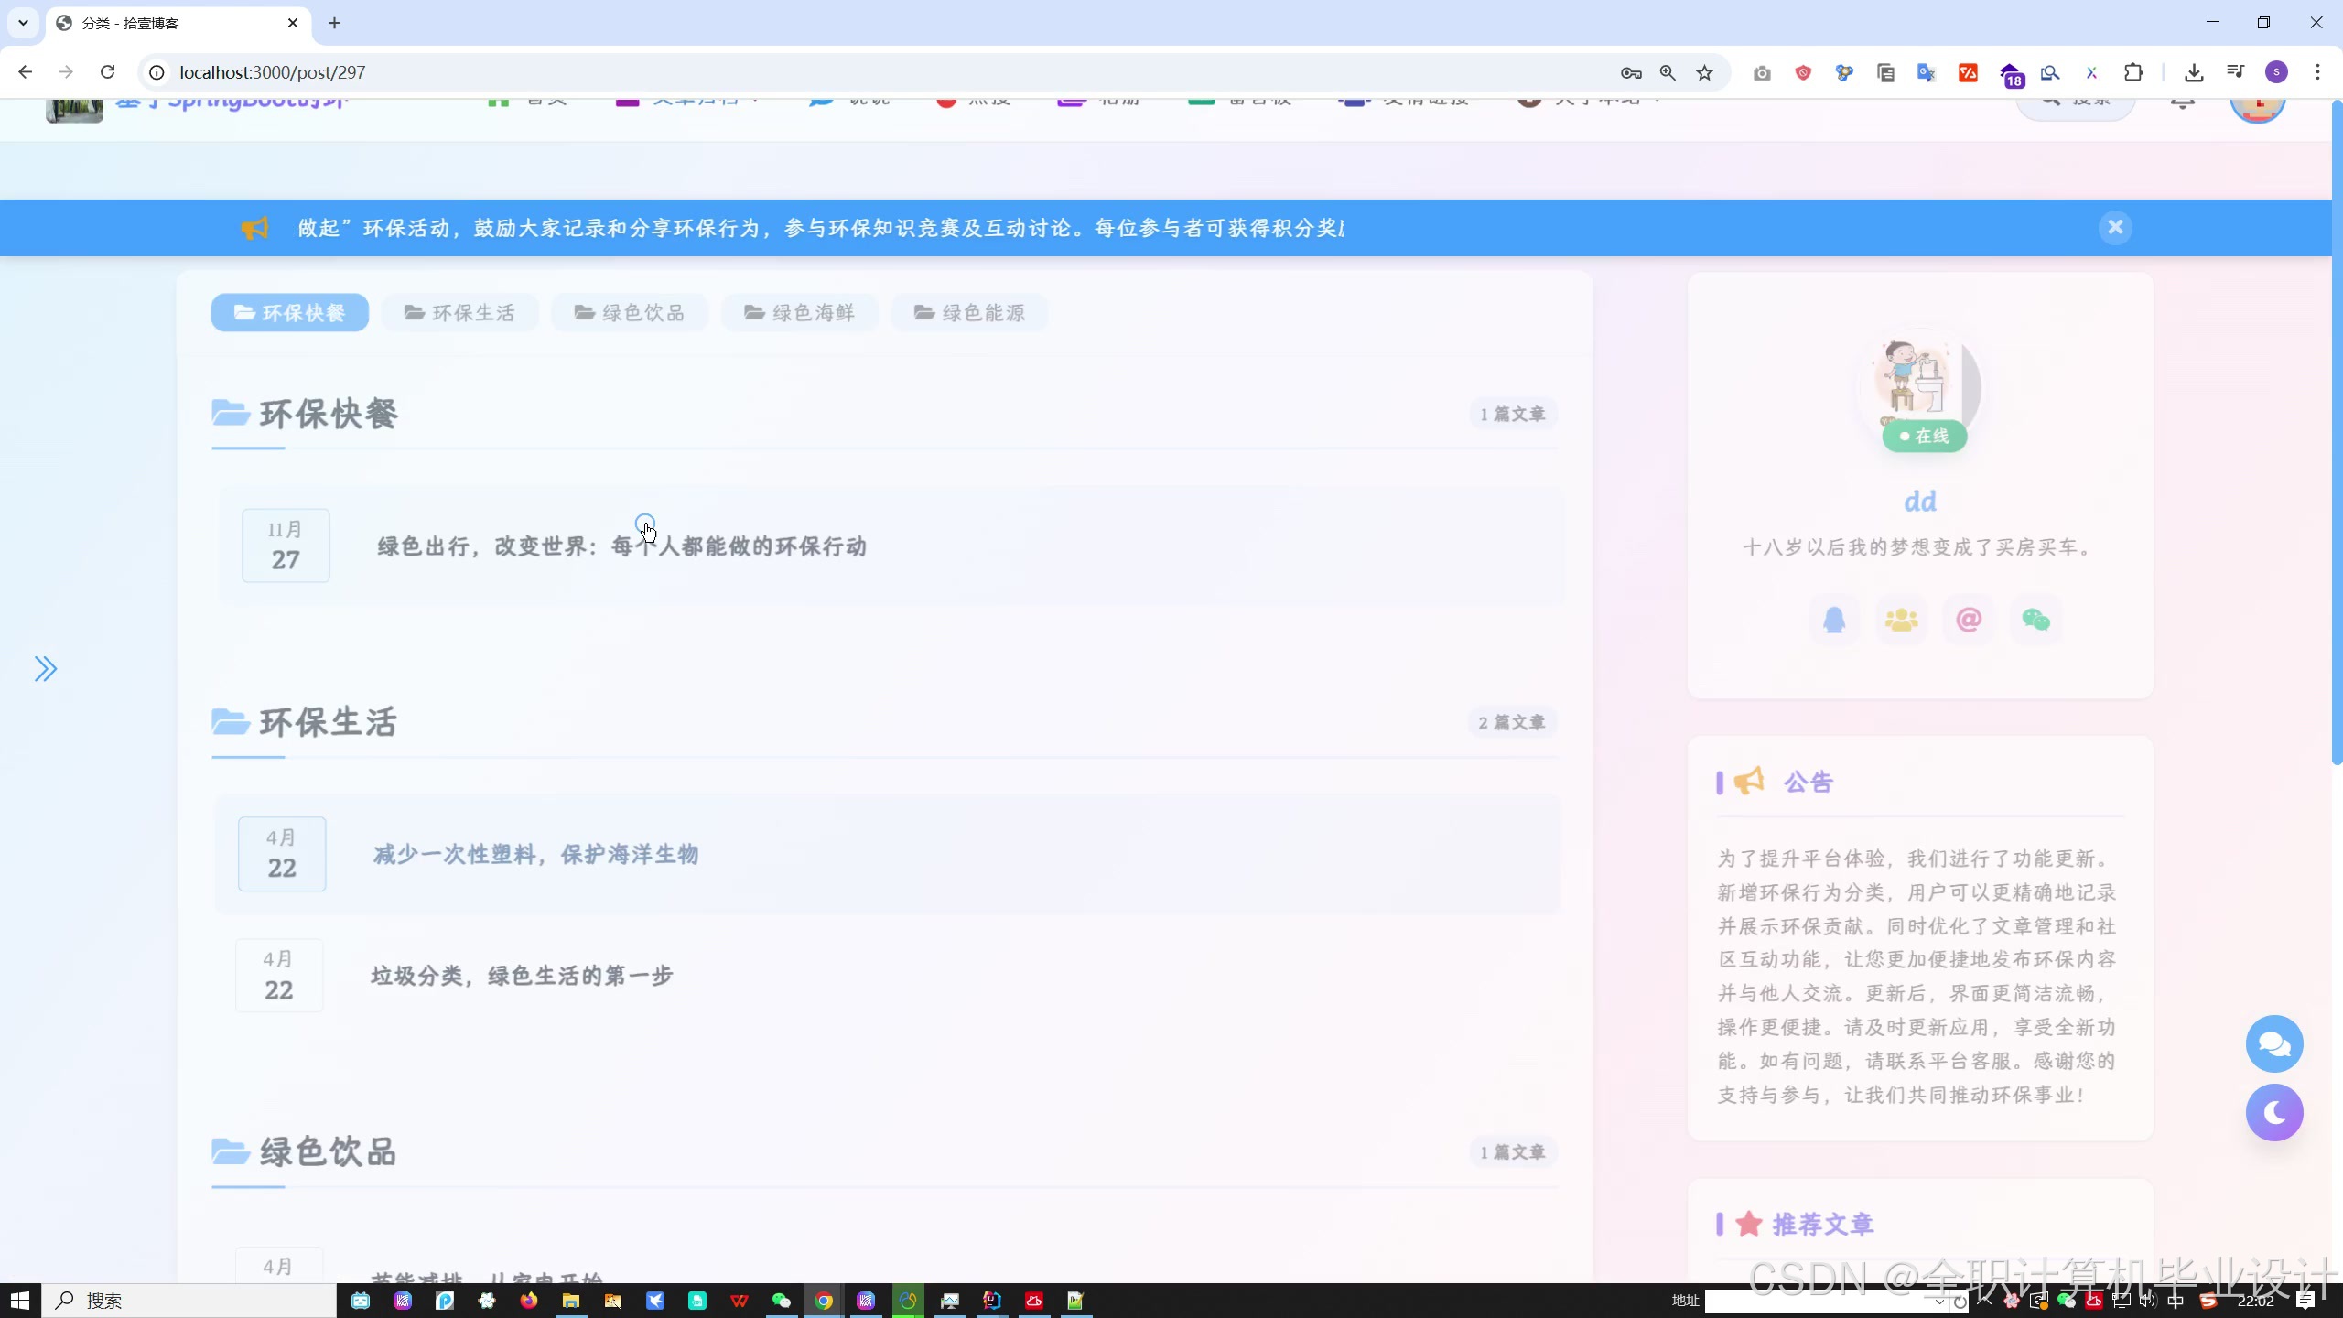Open article 减少一次性塑料，保护海洋生物
This screenshot has width=2343, height=1318.
535,854
